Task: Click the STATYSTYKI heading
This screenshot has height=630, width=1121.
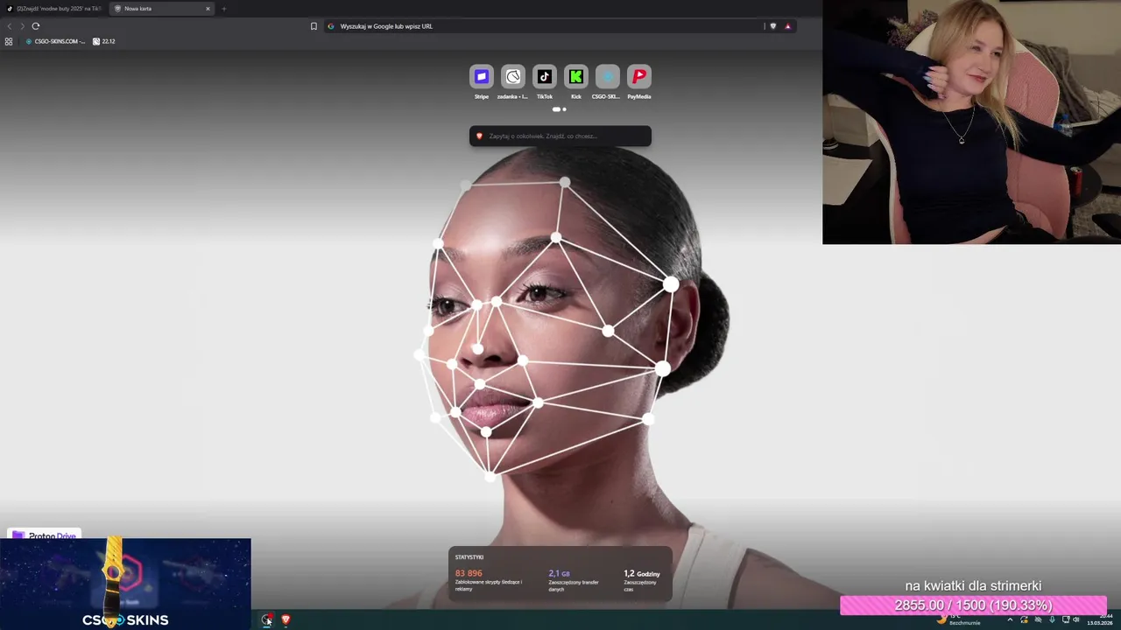Action: pos(469,557)
